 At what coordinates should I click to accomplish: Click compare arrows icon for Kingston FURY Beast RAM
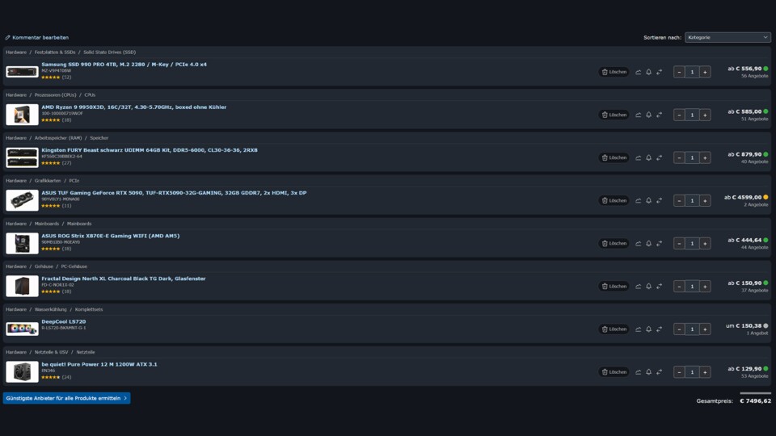pyautogui.click(x=660, y=157)
